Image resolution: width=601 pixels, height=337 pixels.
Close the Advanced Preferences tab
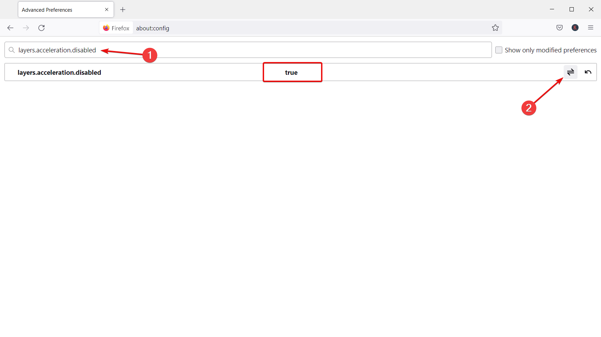click(x=107, y=10)
